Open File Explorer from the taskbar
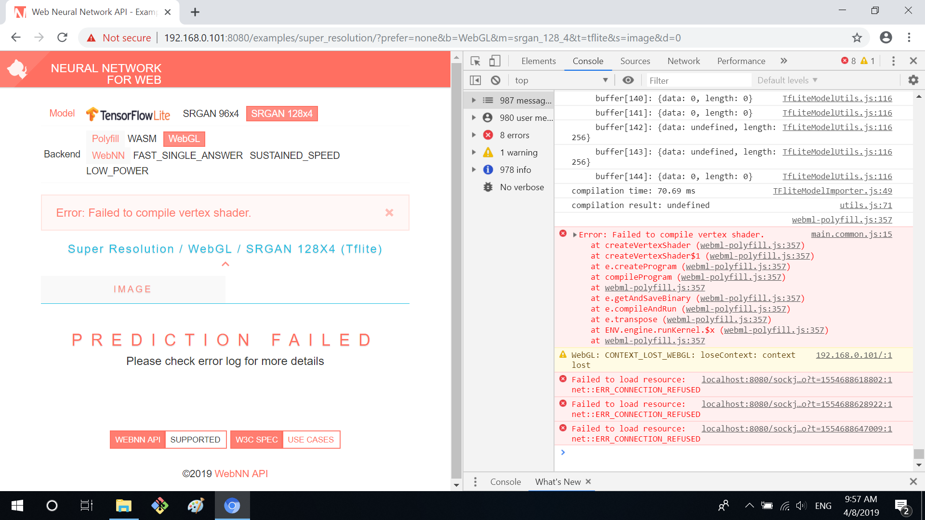This screenshot has height=520, width=925. (124, 506)
